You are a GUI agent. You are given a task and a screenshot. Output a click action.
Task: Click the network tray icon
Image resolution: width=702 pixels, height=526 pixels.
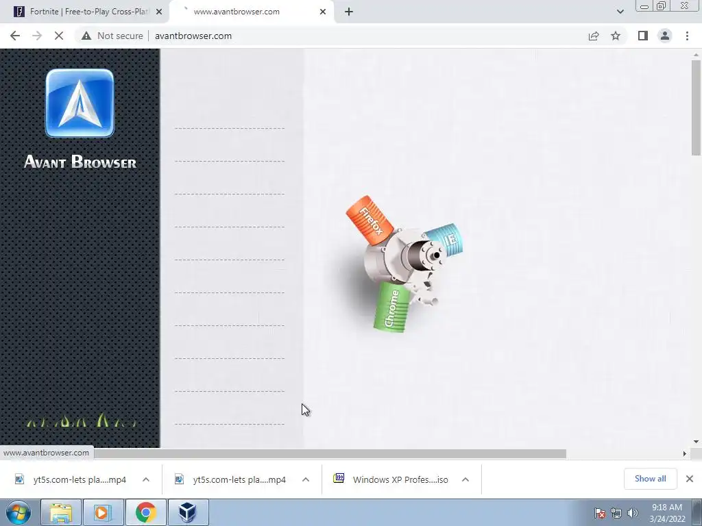click(x=616, y=513)
